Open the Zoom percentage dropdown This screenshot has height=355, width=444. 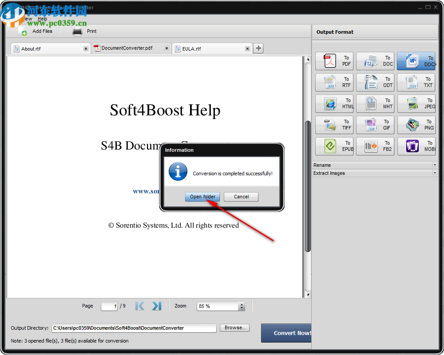(241, 306)
